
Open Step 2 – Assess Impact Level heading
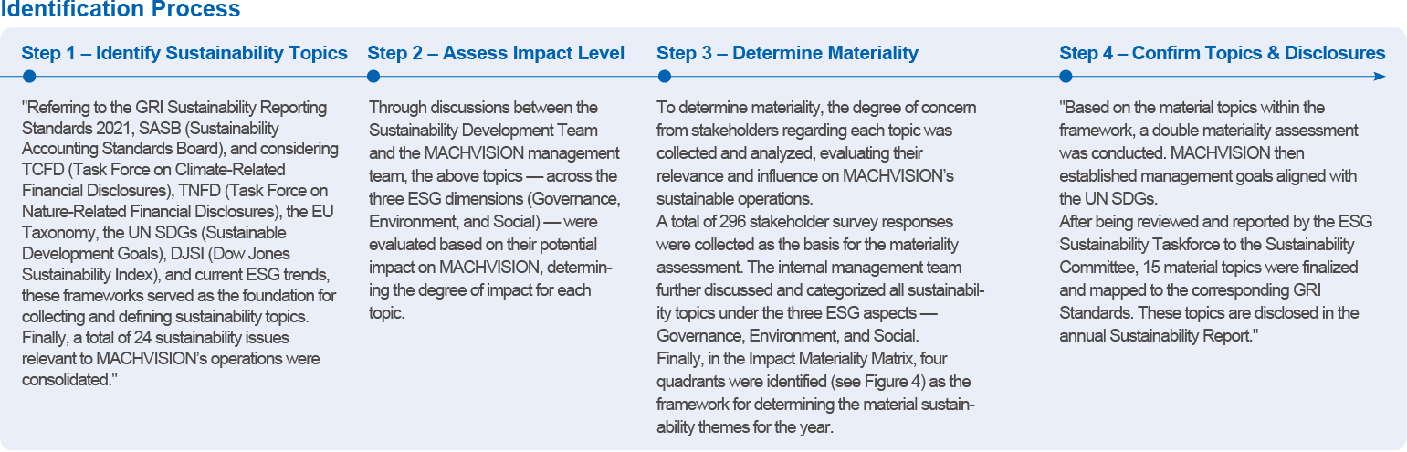pos(496,53)
